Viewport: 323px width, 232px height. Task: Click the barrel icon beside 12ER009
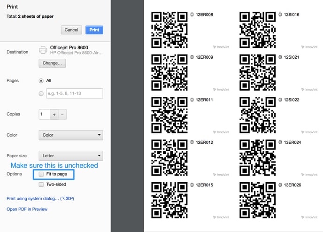(192, 57)
